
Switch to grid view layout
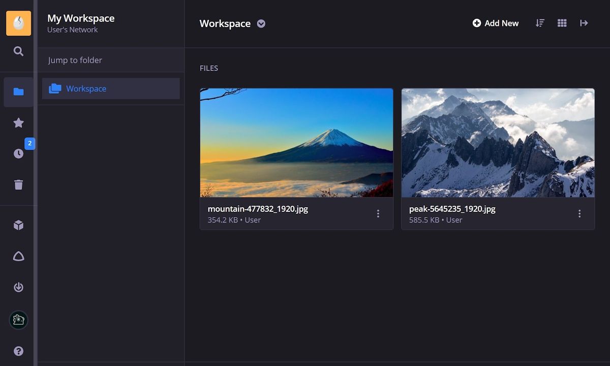[x=562, y=23]
